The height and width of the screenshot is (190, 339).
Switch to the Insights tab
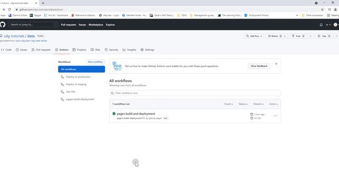click(x=129, y=50)
